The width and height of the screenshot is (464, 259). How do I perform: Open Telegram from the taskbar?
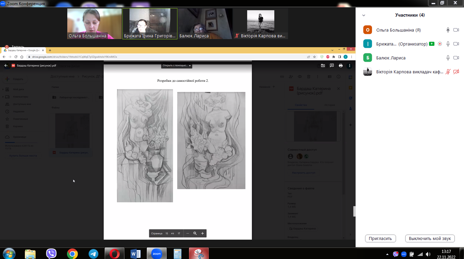93,253
